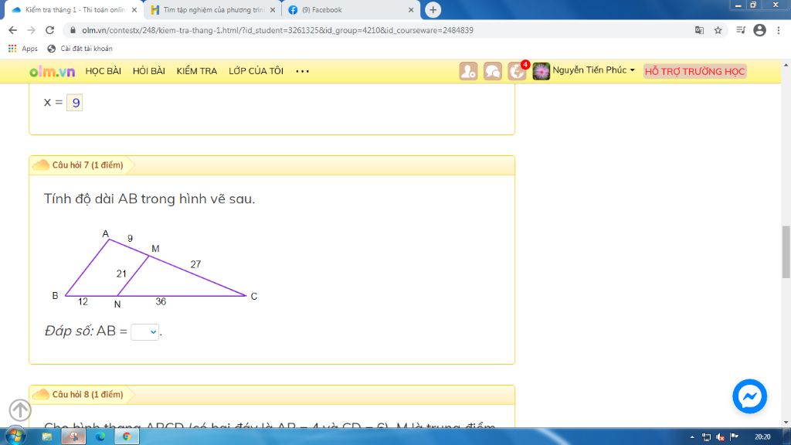Open the Paint app in taskbar
791x445 pixels.
73,437
